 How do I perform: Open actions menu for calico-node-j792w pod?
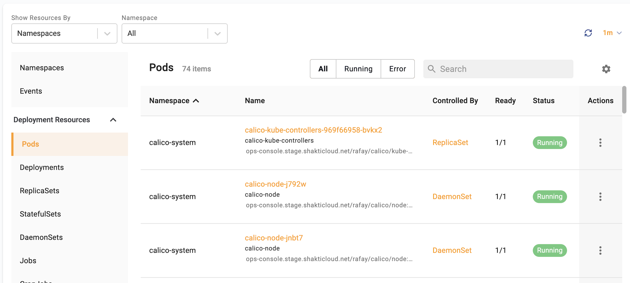600,197
